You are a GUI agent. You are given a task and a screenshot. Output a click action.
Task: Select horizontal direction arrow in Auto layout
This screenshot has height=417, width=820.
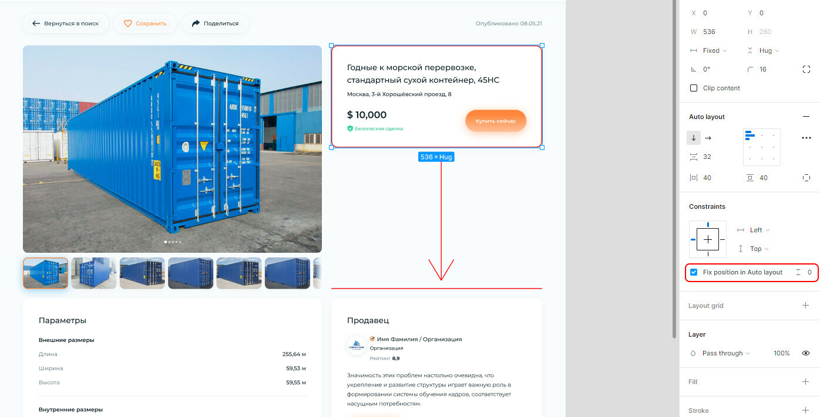click(x=708, y=138)
